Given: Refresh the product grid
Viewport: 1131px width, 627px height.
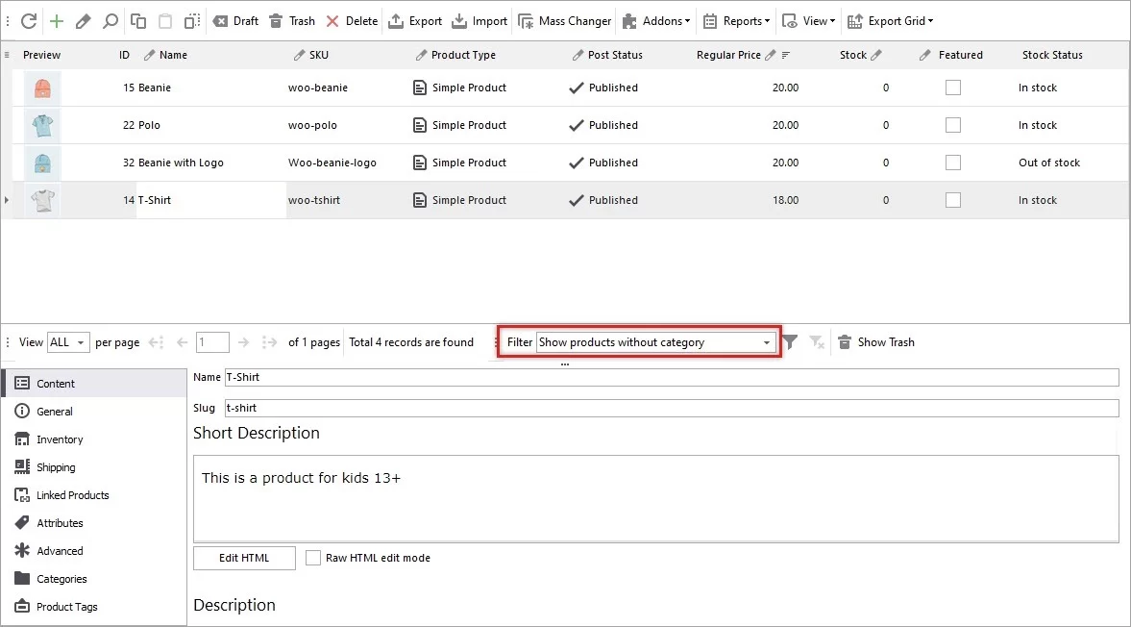Looking at the screenshot, I should coord(28,20).
